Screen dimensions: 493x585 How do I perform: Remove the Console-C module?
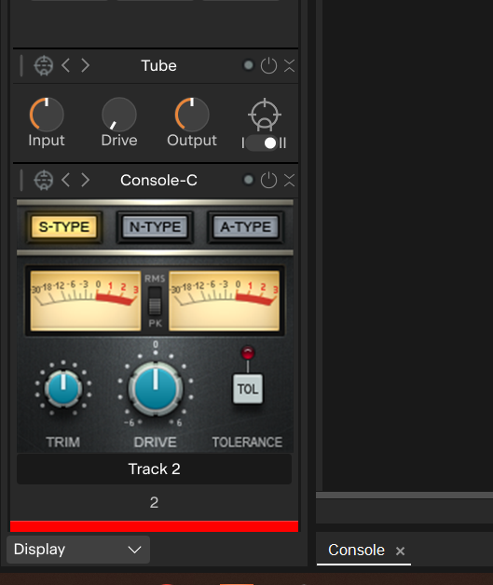289,180
